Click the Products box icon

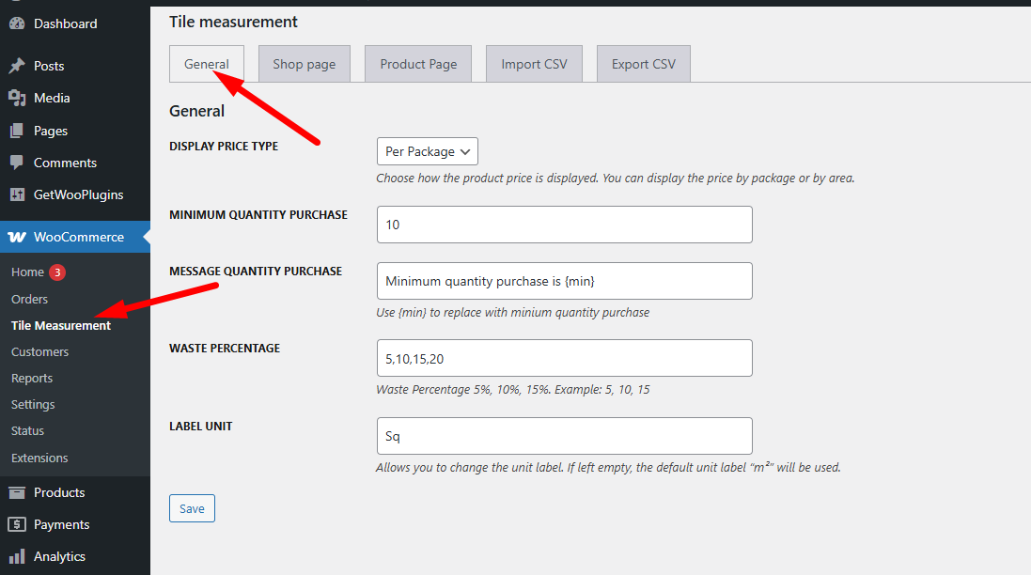click(17, 492)
